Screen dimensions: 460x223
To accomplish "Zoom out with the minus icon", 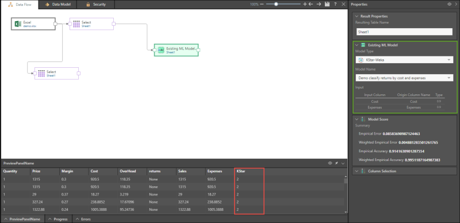I will coord(262,5).
